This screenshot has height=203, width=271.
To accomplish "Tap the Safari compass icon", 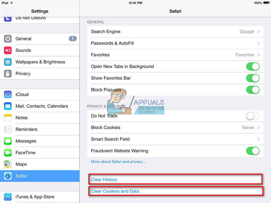I will click(8, 176).
